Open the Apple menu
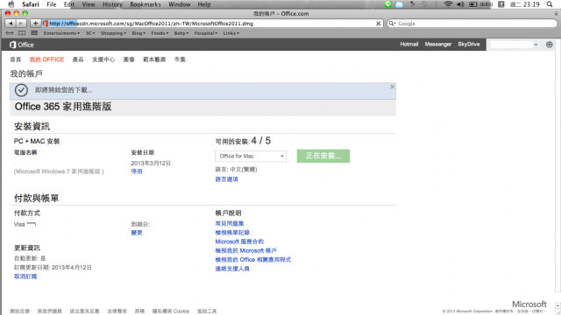 tap(11, 4)
